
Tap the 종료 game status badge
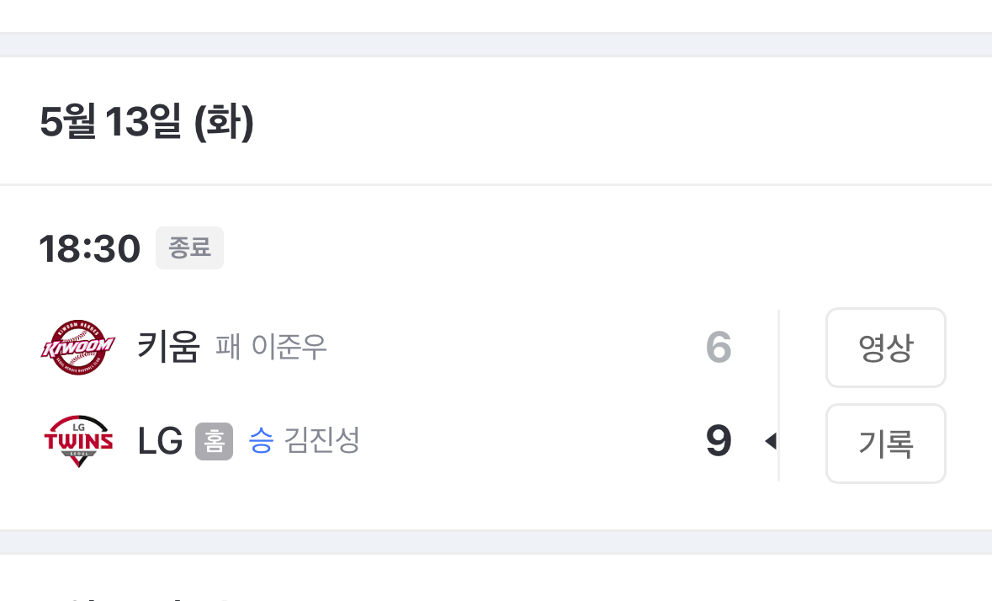[x=189, y=248]
